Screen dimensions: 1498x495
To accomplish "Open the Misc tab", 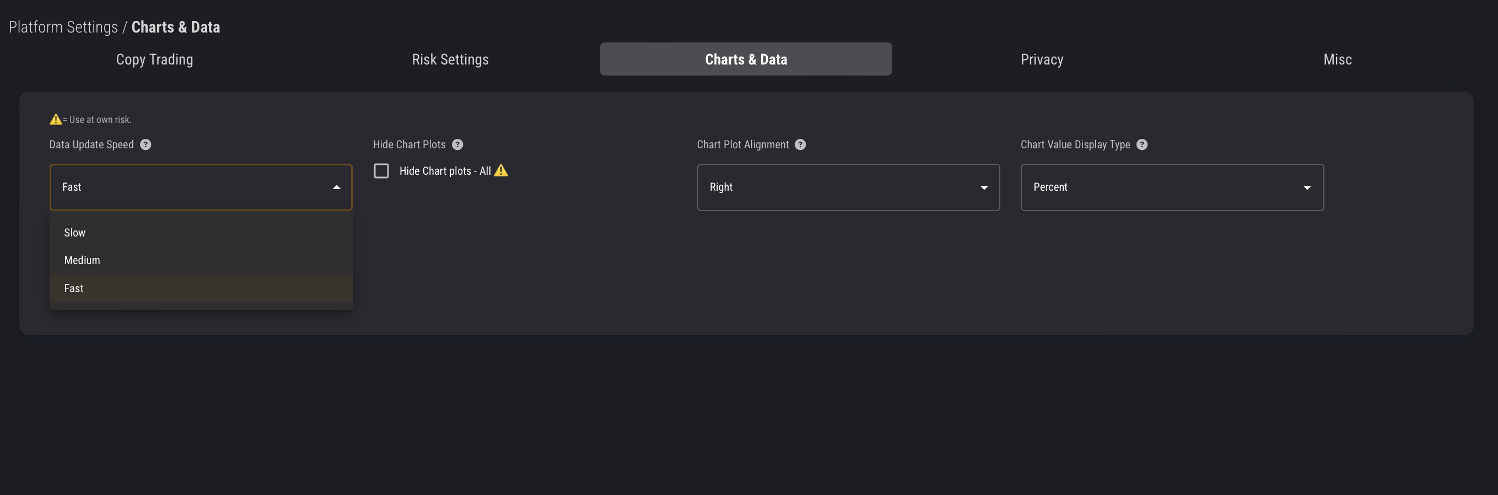I will [x=1337, y=60].
